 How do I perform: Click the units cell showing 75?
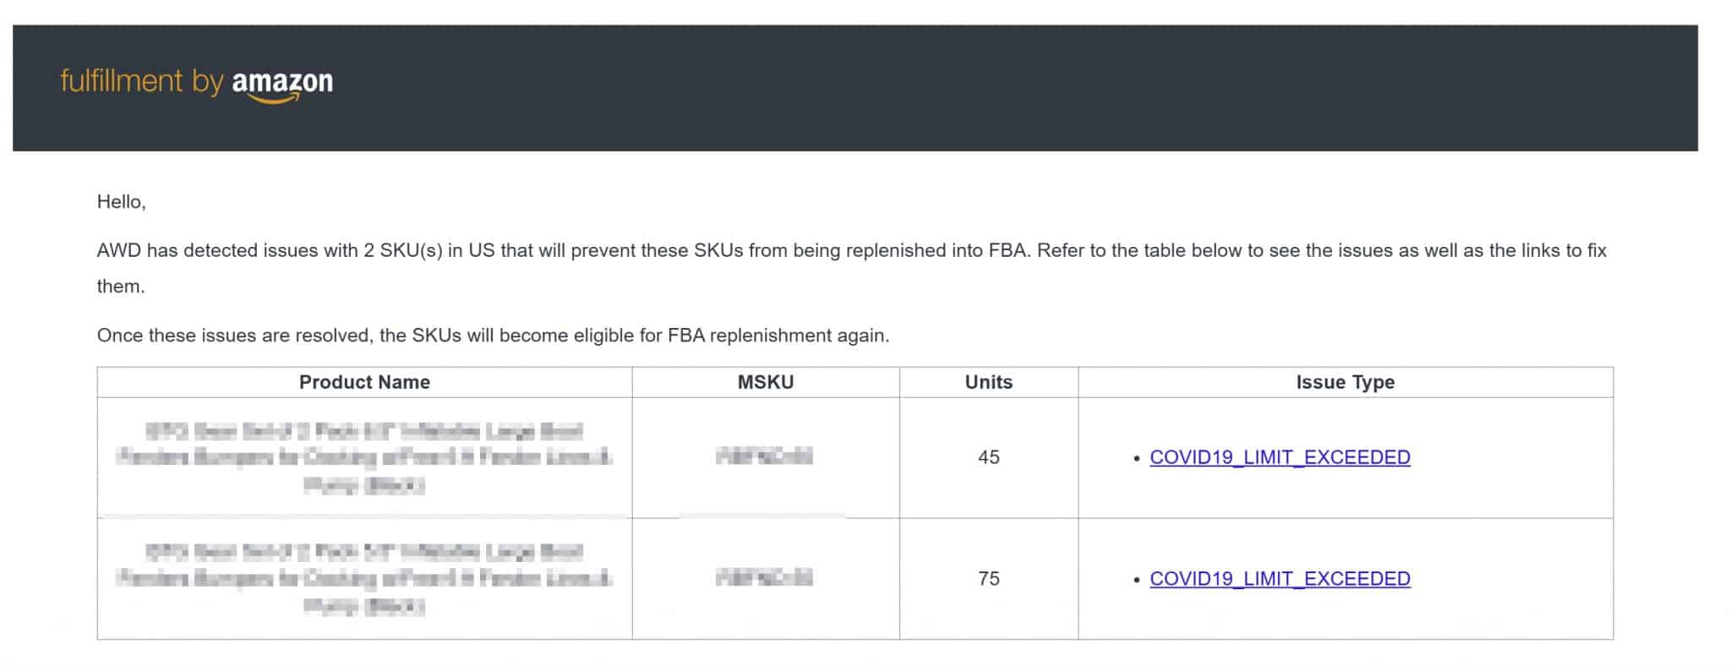point(988,579)
